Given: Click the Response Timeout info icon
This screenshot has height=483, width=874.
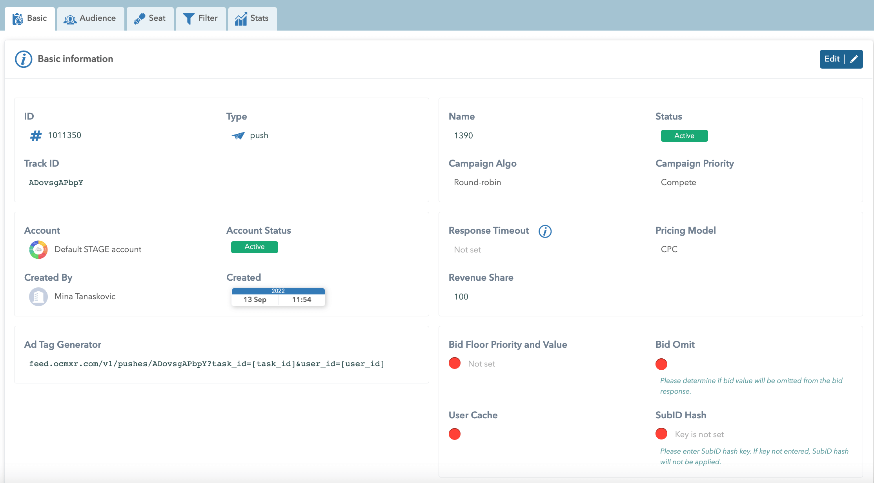Looking at the screenshot, I should (x=545, y=231).
